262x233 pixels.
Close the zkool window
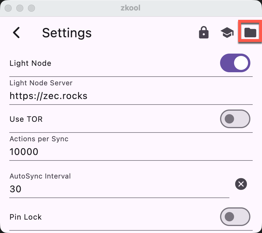tap(8, 8)
